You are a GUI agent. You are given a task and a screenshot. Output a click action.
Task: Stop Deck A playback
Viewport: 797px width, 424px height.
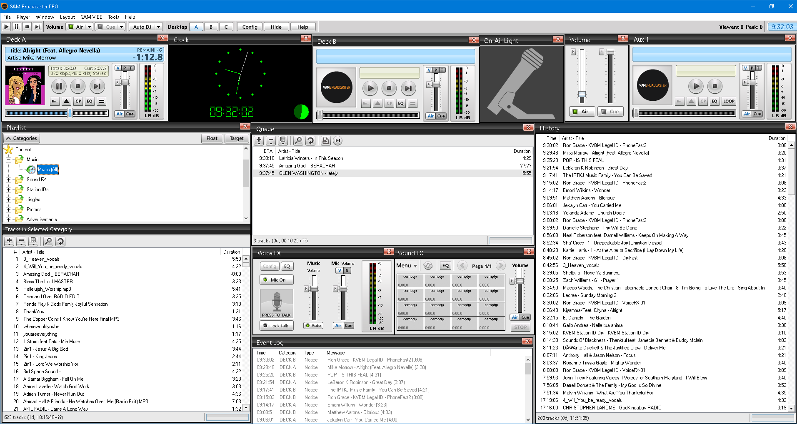[78, 86]
